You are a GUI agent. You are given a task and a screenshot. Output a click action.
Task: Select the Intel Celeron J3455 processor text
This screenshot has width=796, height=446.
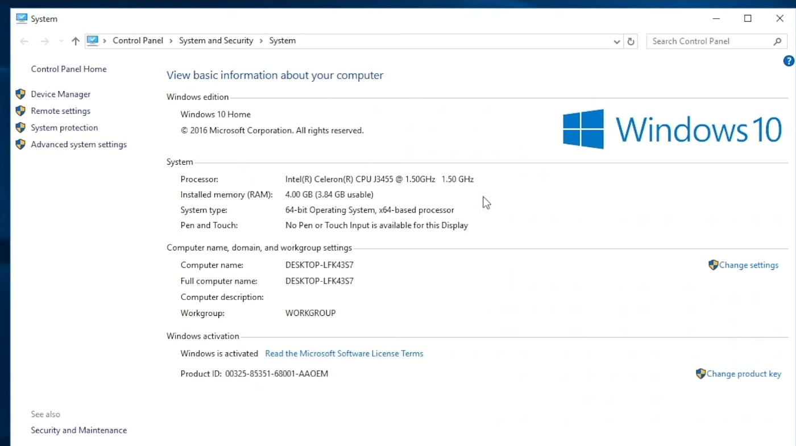(379, 179)
